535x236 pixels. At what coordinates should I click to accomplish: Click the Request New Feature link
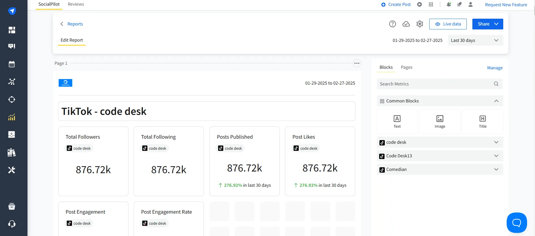click(x=506, y=5)
